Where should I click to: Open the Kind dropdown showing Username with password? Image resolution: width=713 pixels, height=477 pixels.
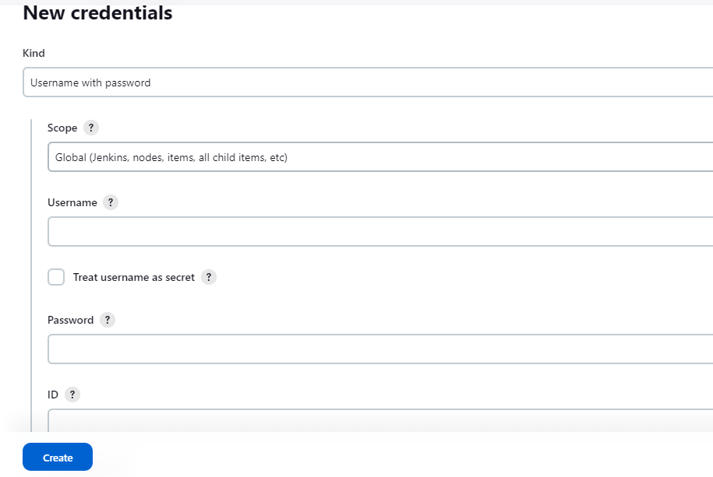coord(368,82)
